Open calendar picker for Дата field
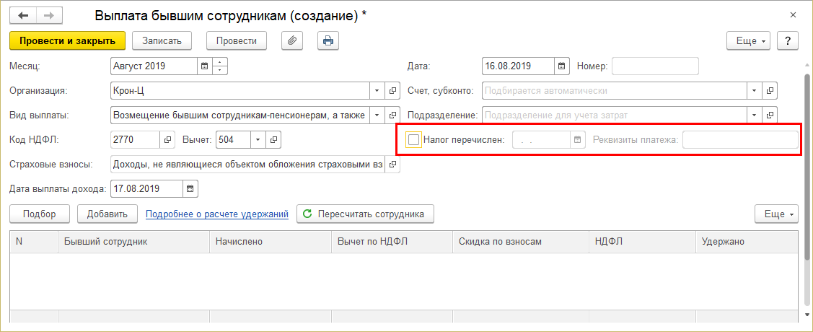813x332 pixels. (x=561, y=66)
